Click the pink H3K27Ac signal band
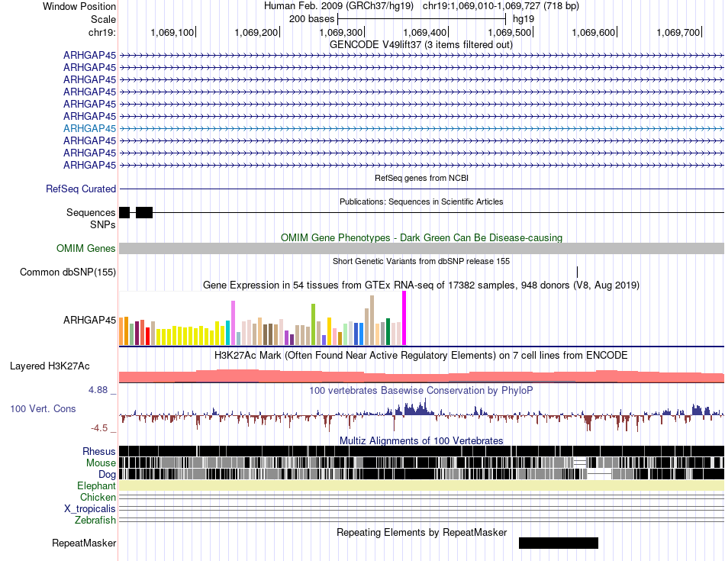Screen dimensions: 725x561 [421, 377]
